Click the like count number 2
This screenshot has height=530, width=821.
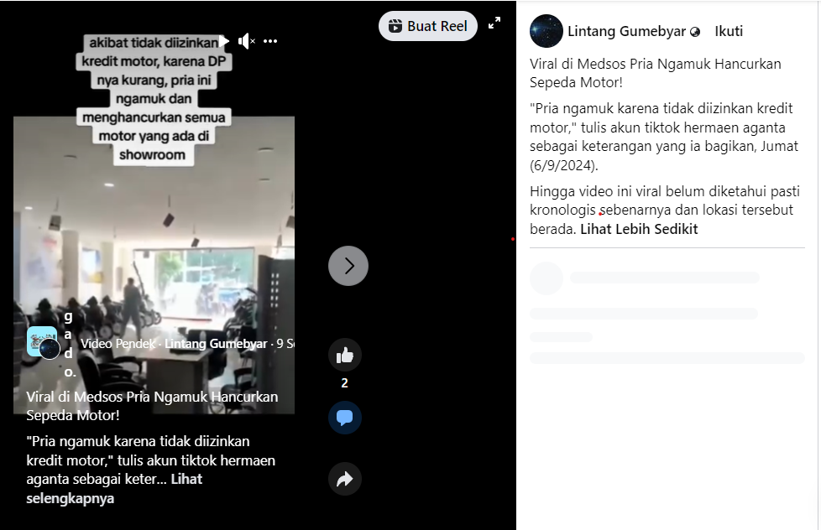(344, 383)
